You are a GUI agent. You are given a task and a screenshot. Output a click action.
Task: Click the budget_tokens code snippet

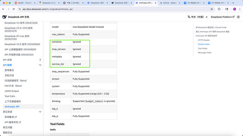point(94,101)
